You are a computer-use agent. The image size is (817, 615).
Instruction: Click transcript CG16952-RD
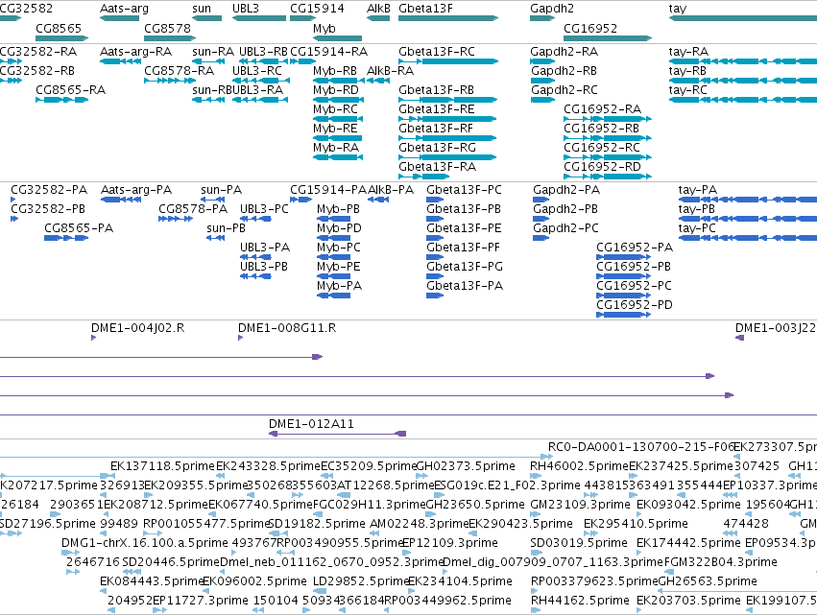[602, 167]
